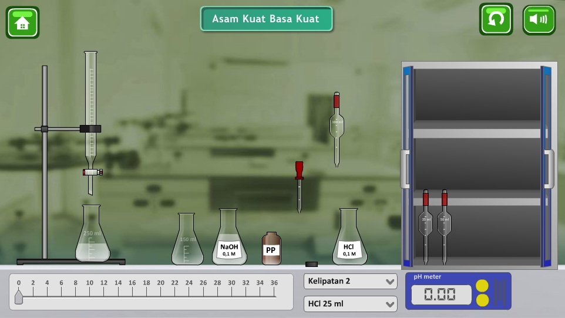
Task: Reset the titration experiment
Action: (496, 19)
